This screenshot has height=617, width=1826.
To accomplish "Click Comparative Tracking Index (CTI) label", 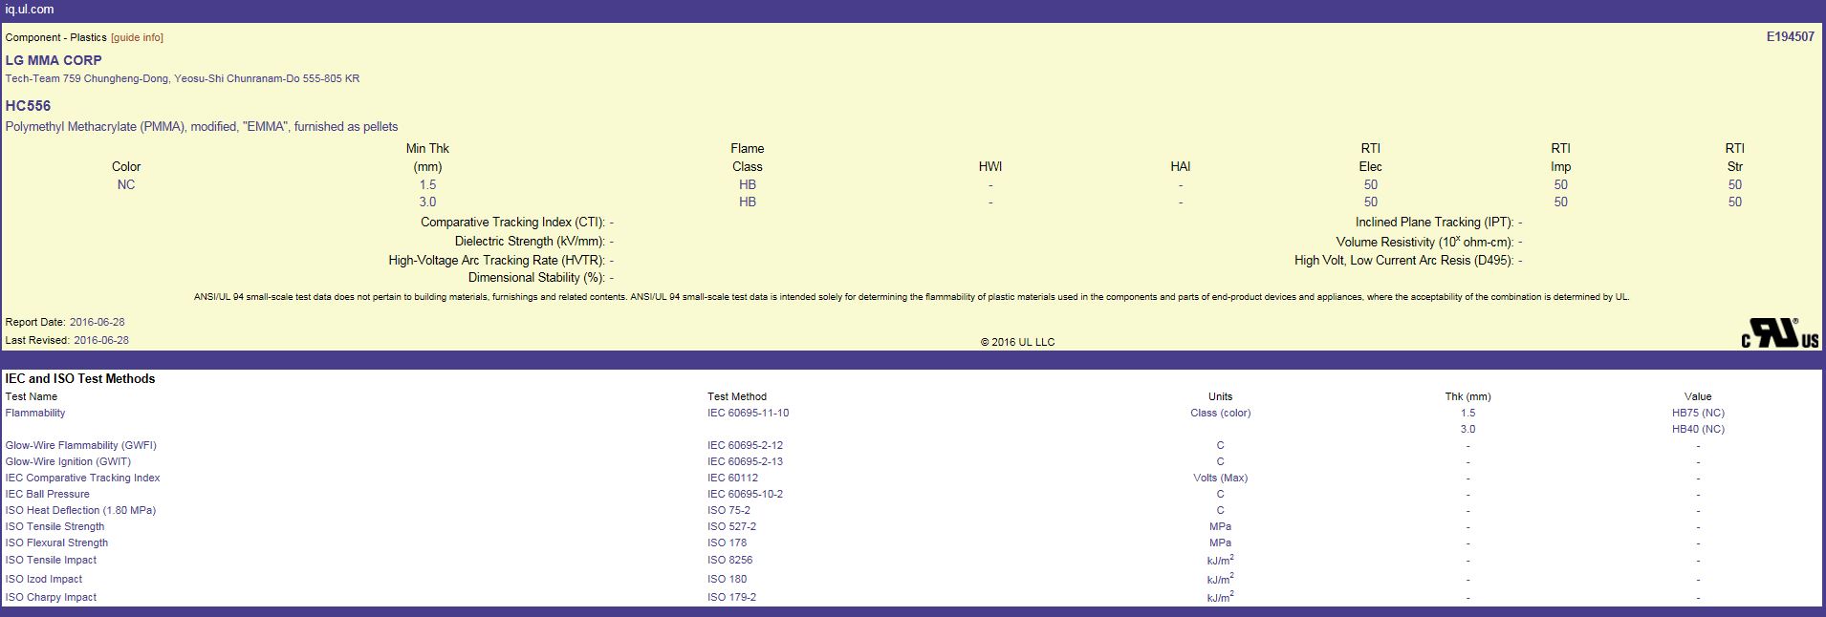I will click(512, 223).
